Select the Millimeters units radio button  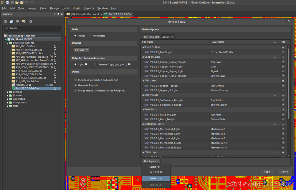90,36
